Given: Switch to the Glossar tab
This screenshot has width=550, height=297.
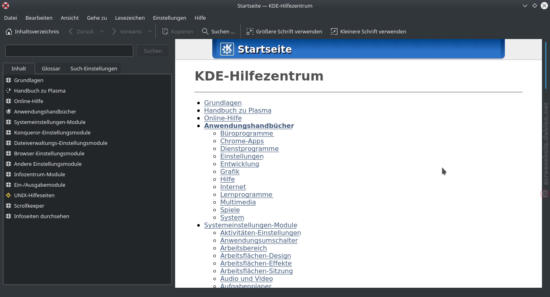Looking at the screenshot, I should point(51,68).
